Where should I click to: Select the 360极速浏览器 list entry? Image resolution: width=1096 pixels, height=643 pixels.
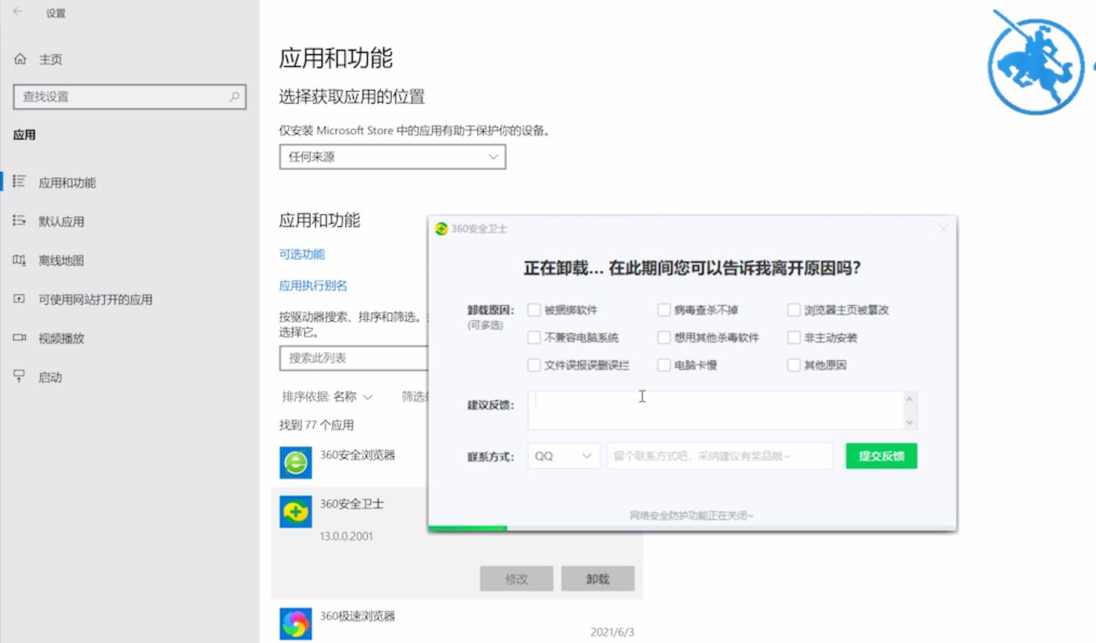(x=357, y=616)
